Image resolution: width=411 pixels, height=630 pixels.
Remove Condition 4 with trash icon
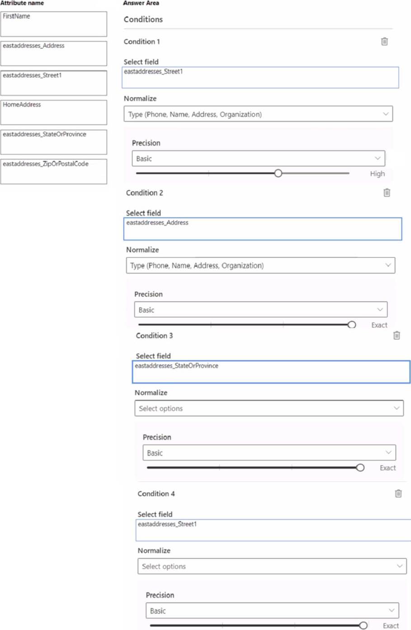click(398, 493)
